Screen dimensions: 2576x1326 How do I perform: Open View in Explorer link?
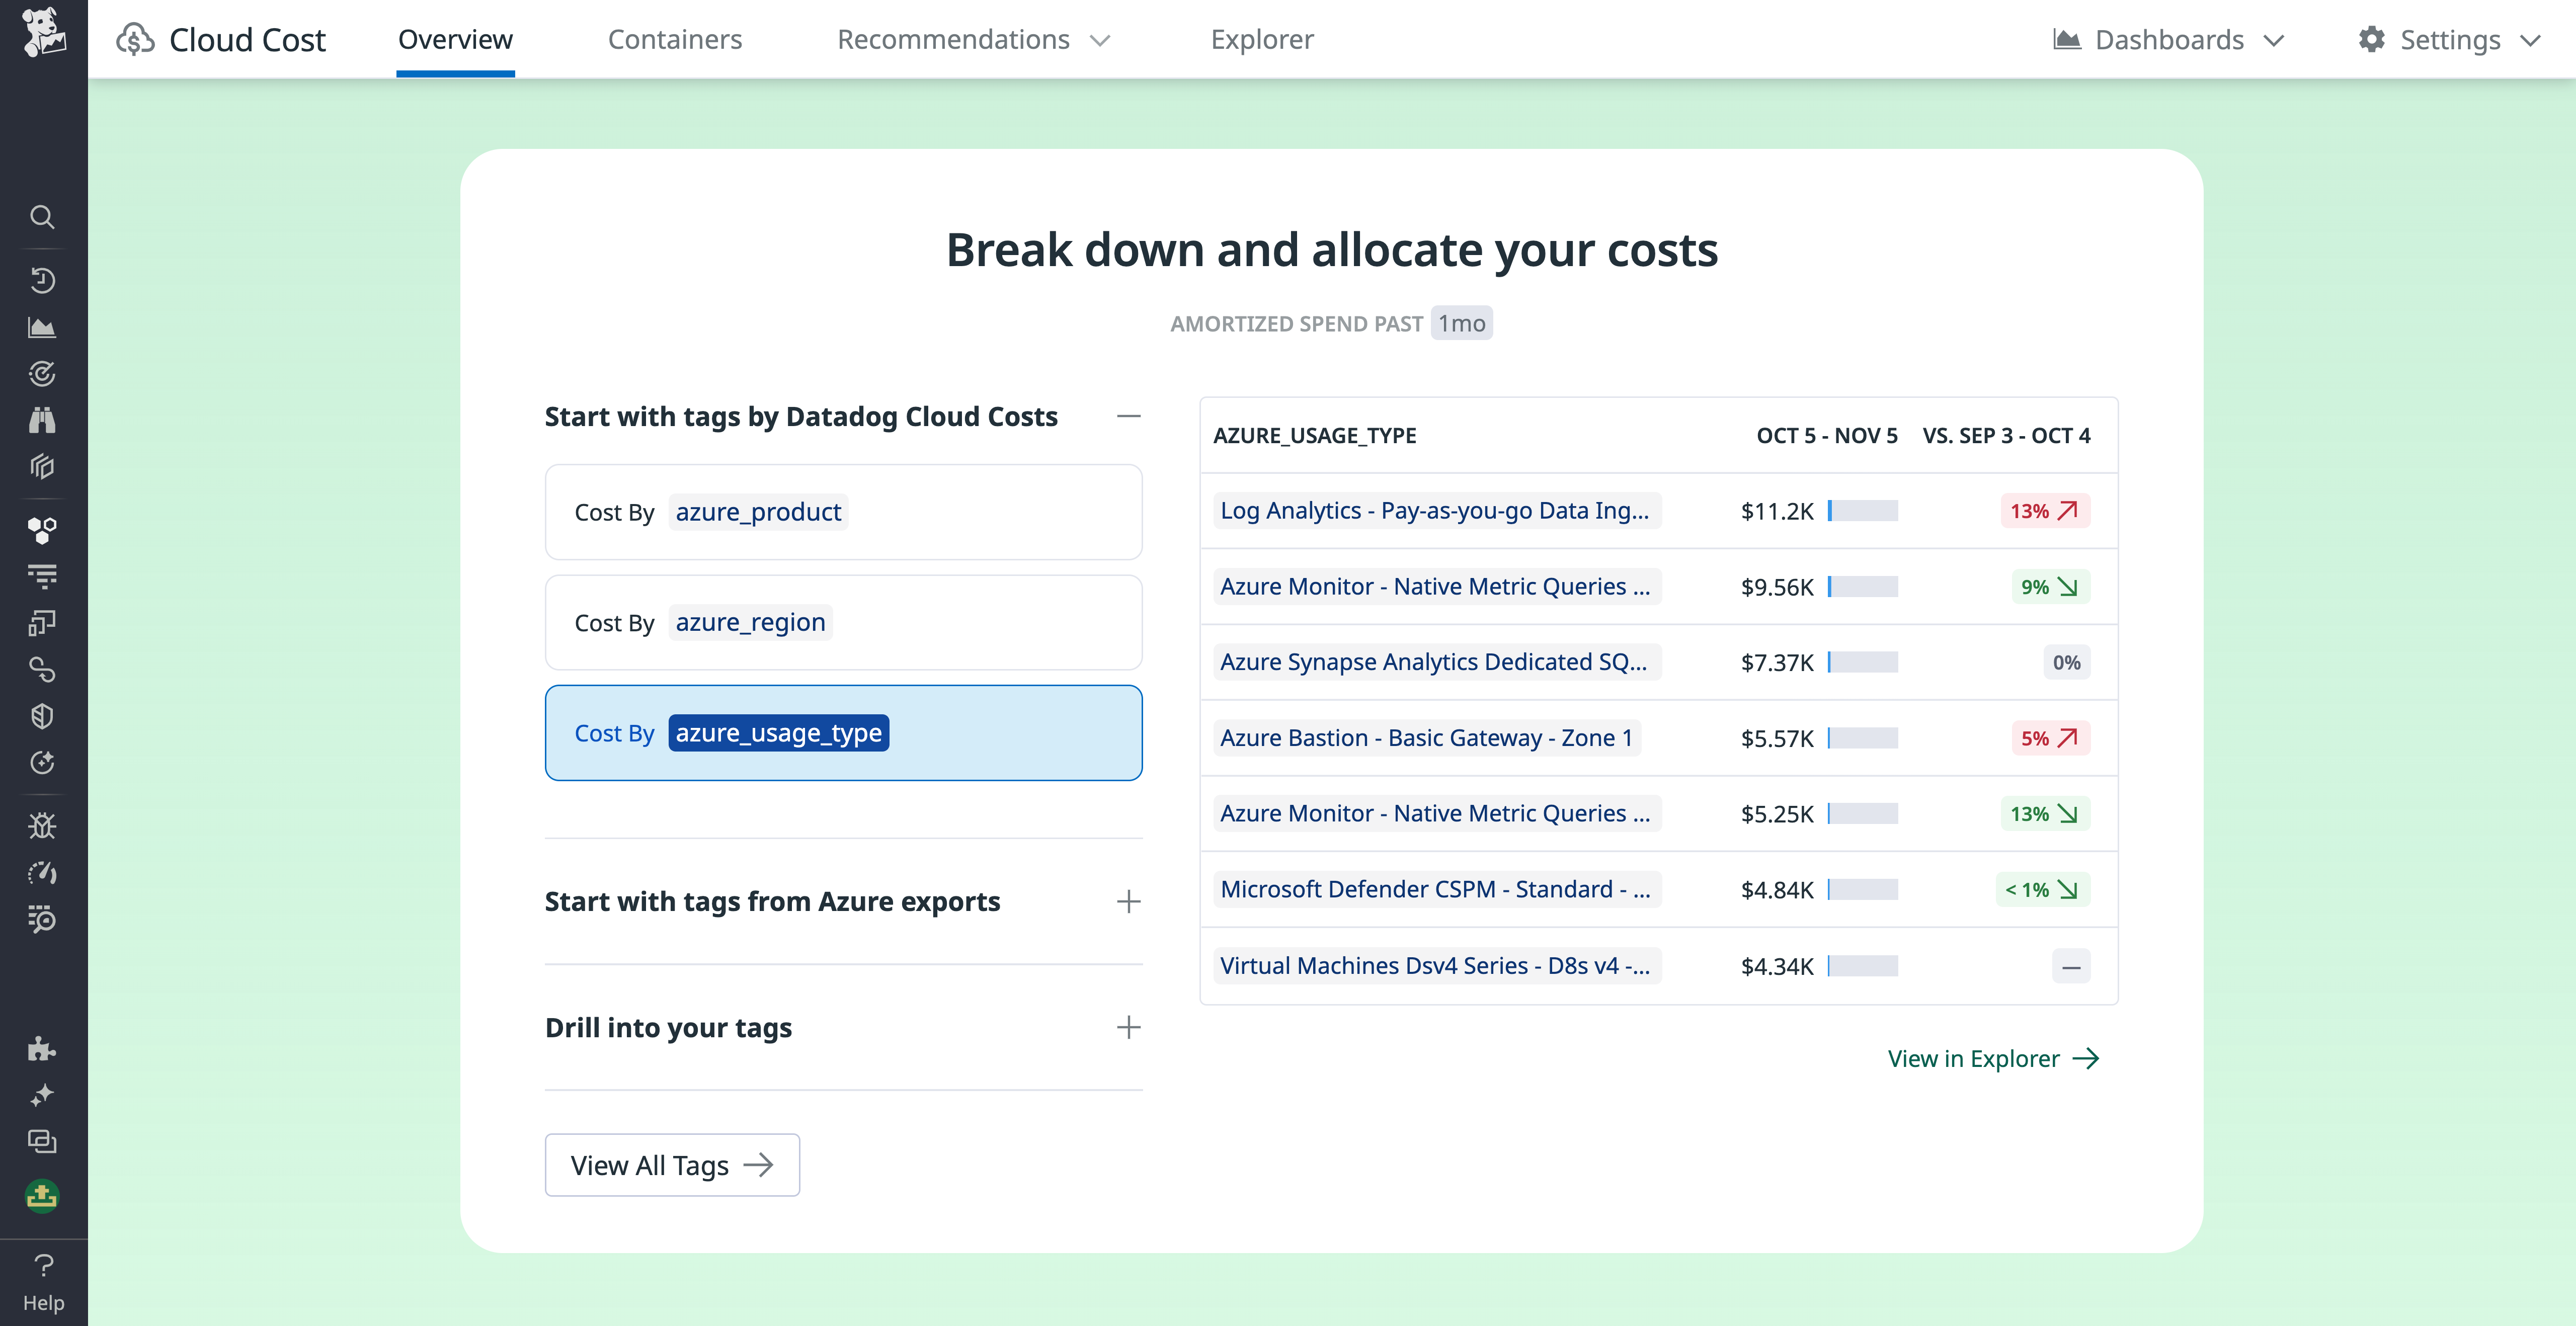pos(1994,1058)
